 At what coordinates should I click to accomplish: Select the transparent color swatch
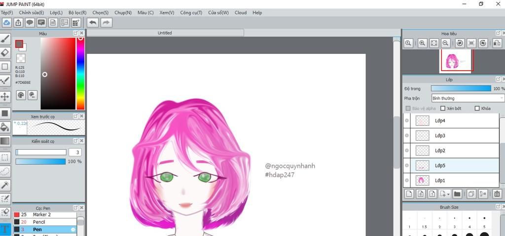(x=21, y=58)
